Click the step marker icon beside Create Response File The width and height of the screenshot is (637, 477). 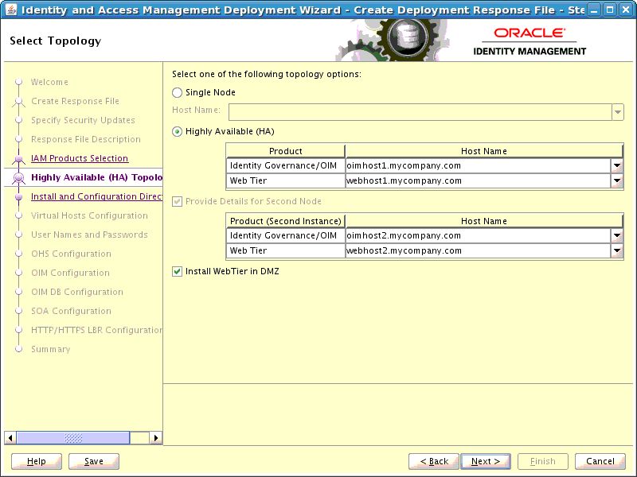18,102
